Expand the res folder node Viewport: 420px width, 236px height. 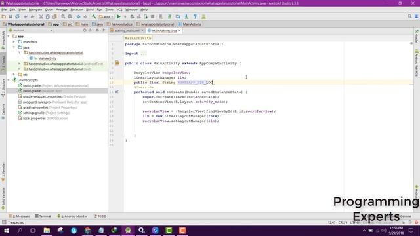pos(14,74)
